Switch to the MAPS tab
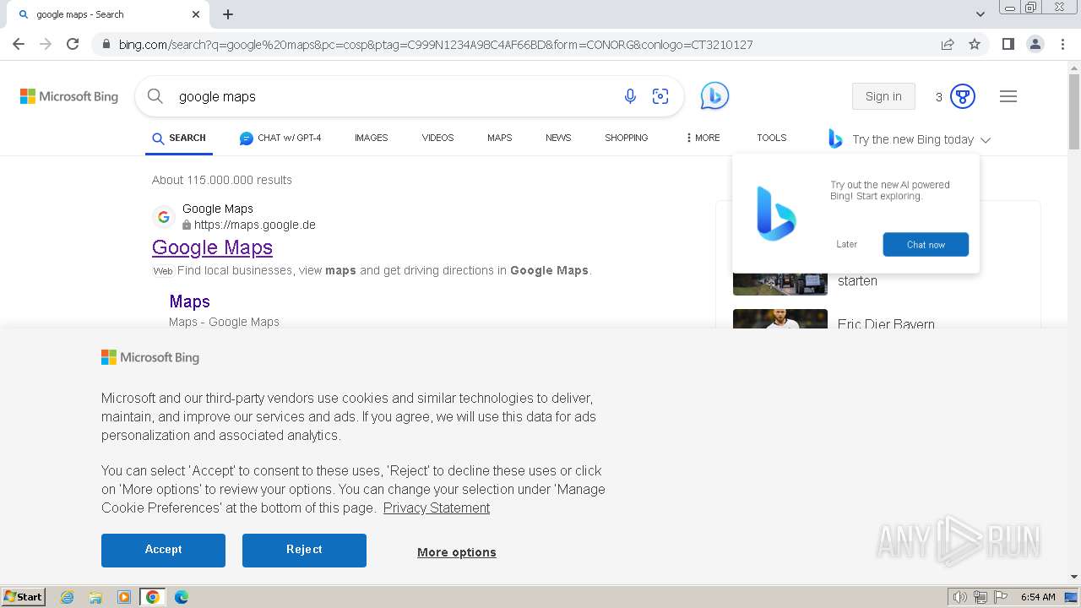The width and height of the screenshot is (1081, 608). (x=499, y=138)
